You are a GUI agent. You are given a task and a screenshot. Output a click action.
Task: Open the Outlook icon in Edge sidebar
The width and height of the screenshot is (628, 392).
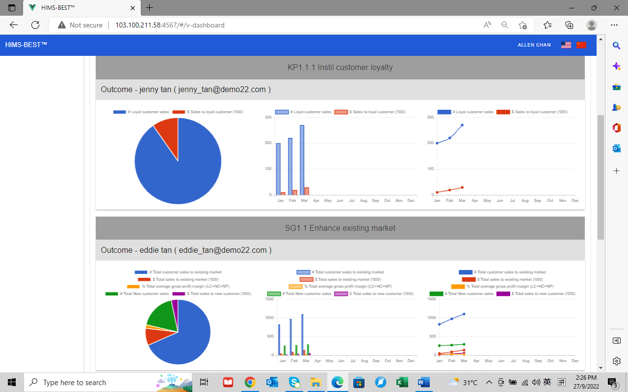(x=617, y=148)
